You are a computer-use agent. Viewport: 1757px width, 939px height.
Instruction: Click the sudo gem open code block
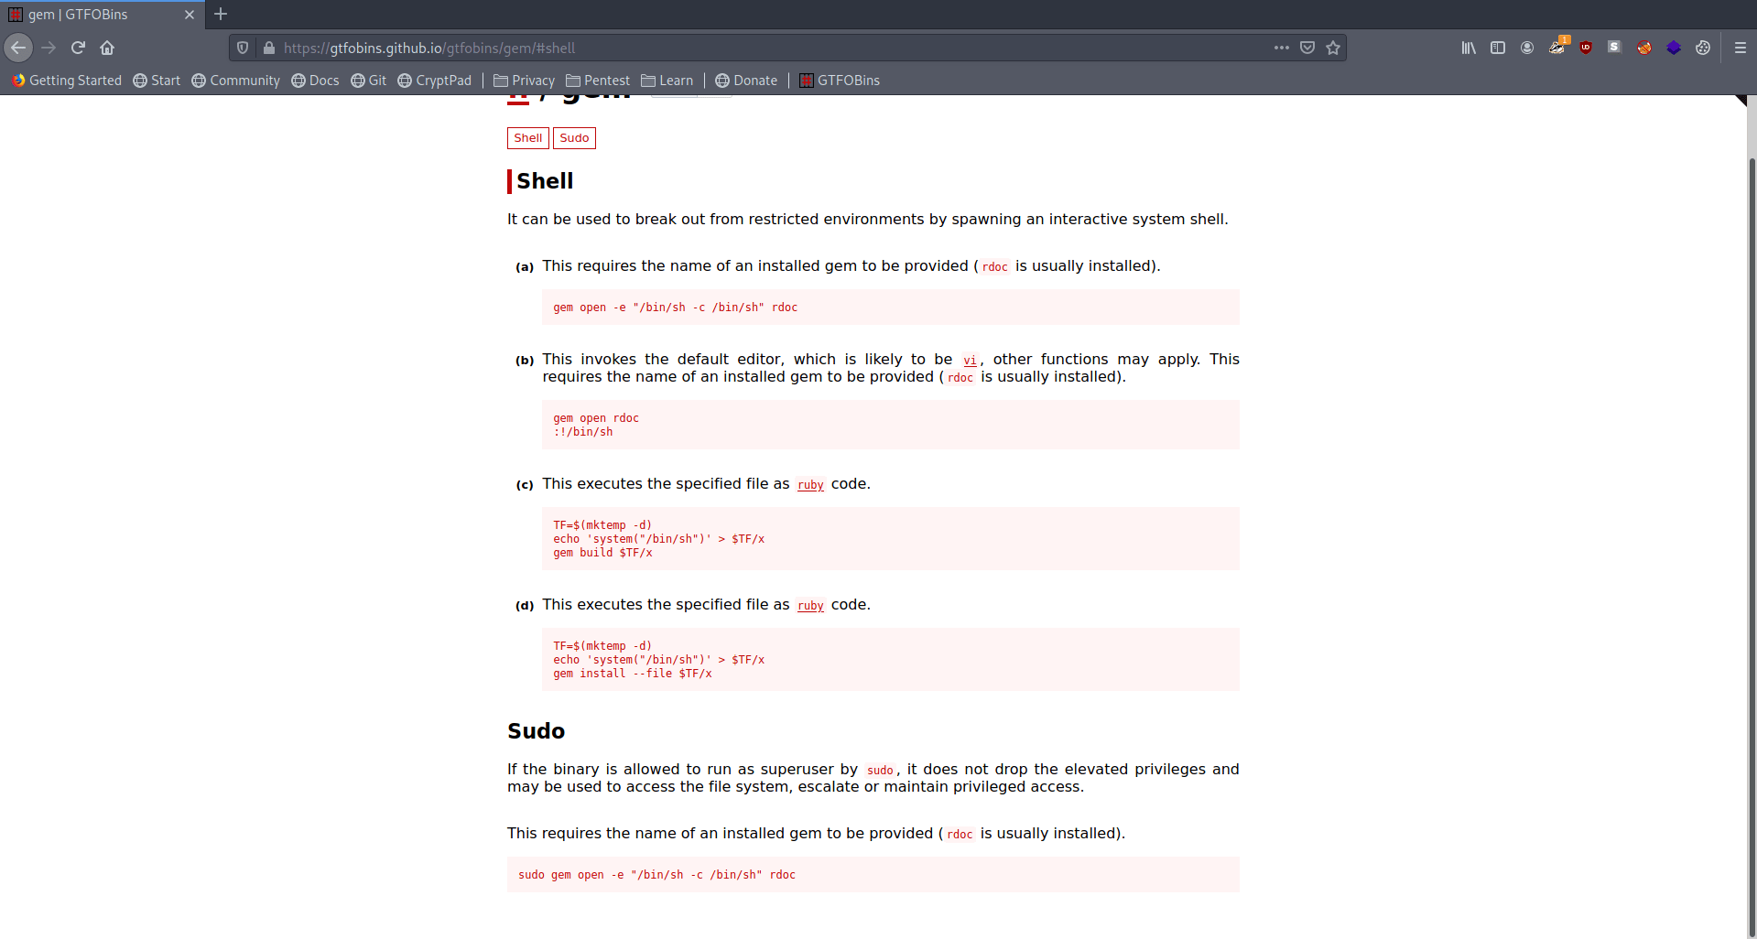coord(873,875)
